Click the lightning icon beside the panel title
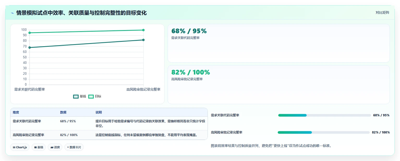The image size is (400, 161). (x=12, y=13)
